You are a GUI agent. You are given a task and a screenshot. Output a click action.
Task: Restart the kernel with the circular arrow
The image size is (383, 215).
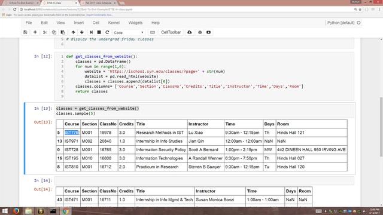[x=107, y=32]
